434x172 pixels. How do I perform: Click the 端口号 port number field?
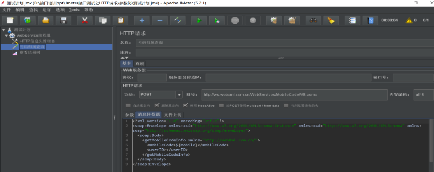point(413,77)
